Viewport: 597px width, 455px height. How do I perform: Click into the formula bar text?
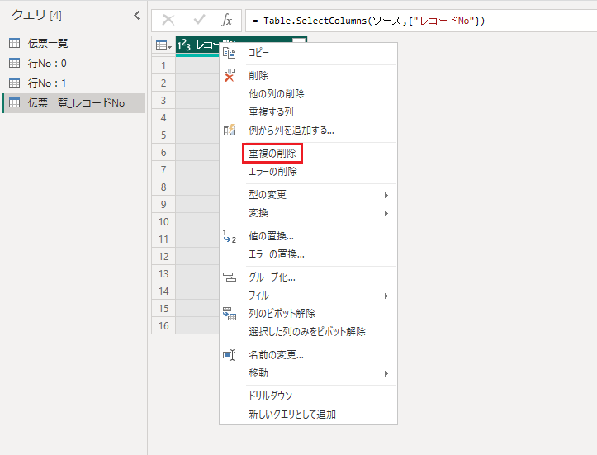(413, 21)
